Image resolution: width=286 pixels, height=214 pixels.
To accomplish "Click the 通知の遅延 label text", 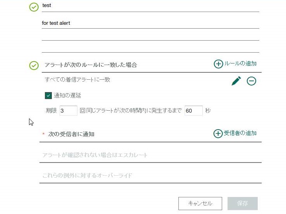I will coord(67,96).
